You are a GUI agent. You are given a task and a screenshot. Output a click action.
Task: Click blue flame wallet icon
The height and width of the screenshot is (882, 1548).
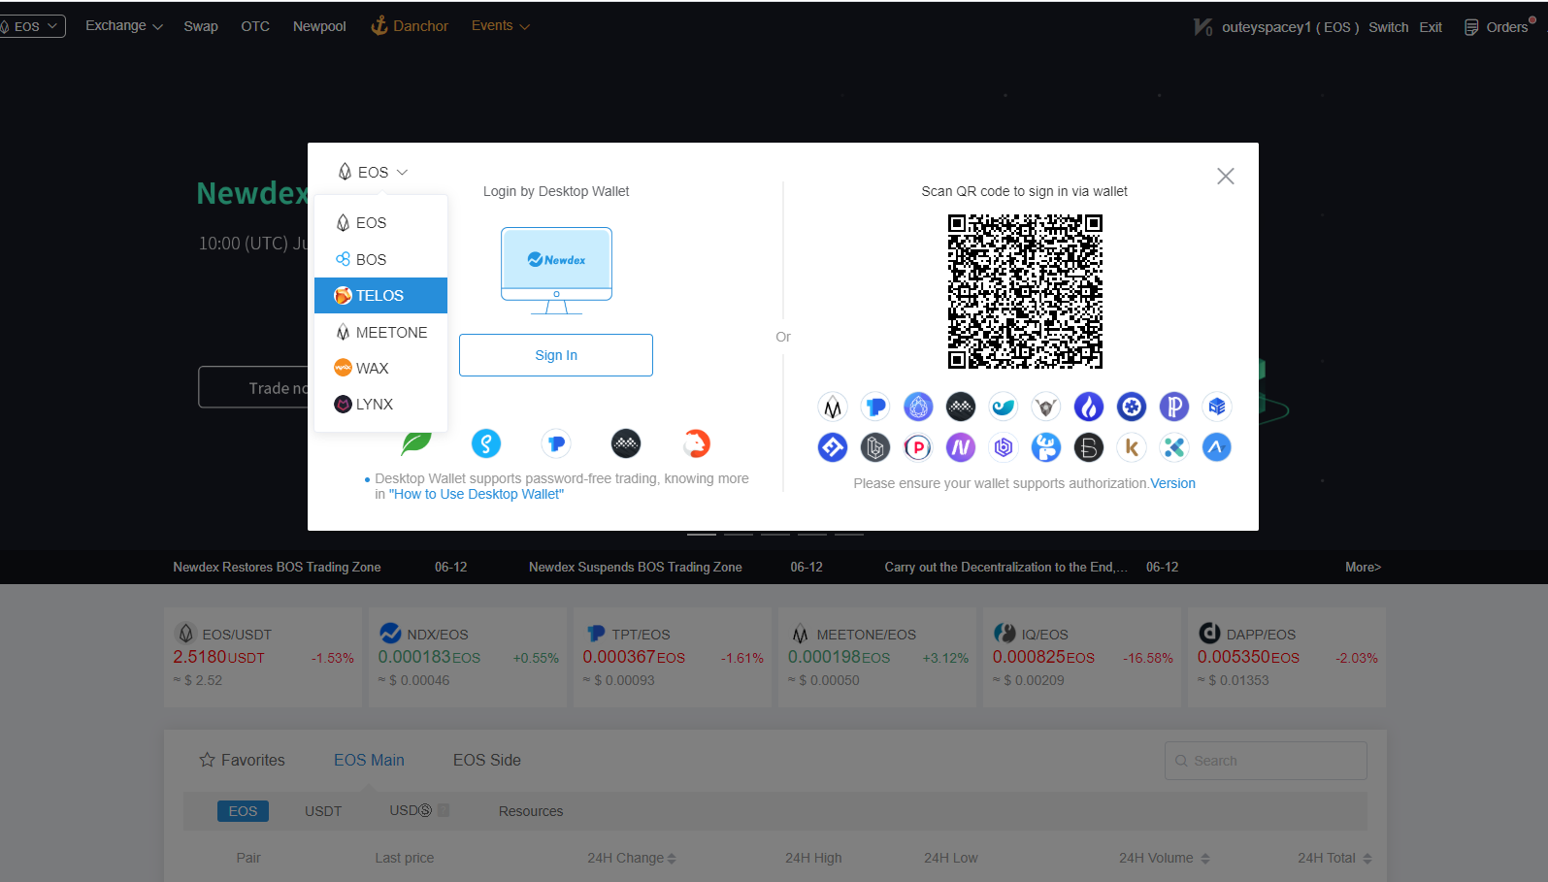(1089, 407)
